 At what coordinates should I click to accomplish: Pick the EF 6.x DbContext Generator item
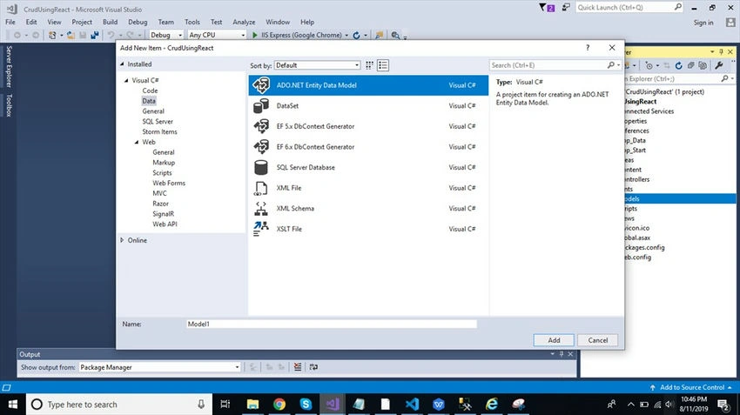[368, 147]
